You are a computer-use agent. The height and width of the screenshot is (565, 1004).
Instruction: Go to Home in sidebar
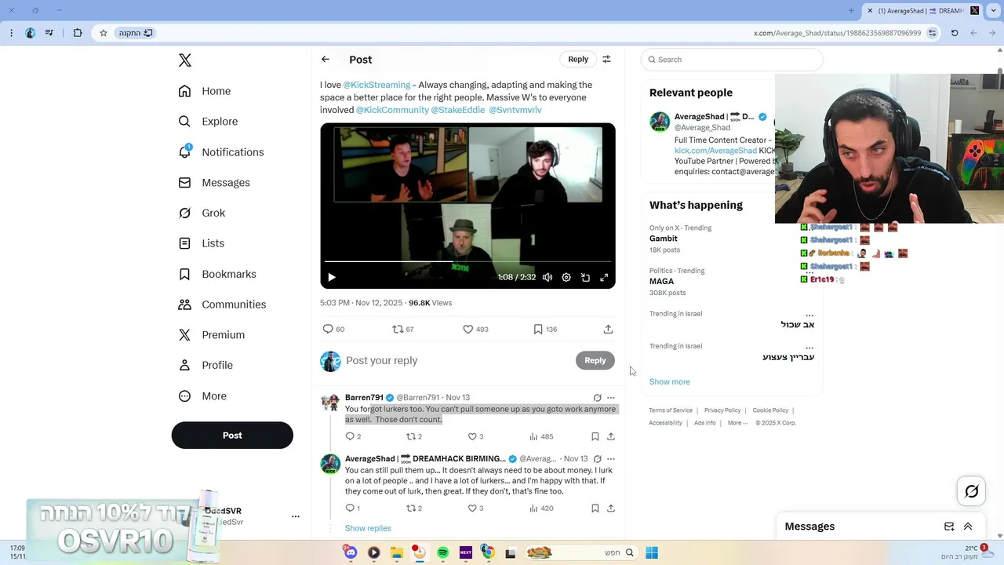205,91
